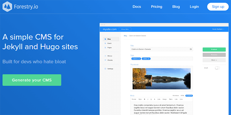Click the View Site button
Screen dimensions: 231x115
(125, 29)
